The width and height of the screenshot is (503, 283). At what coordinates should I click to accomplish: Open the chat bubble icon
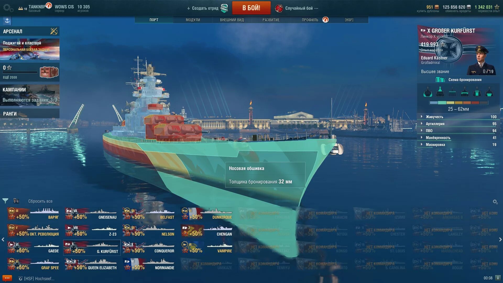pos(7,278)
